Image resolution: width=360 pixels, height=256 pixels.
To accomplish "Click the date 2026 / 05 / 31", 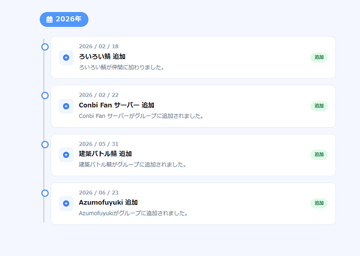I will (x=99, y=144).
